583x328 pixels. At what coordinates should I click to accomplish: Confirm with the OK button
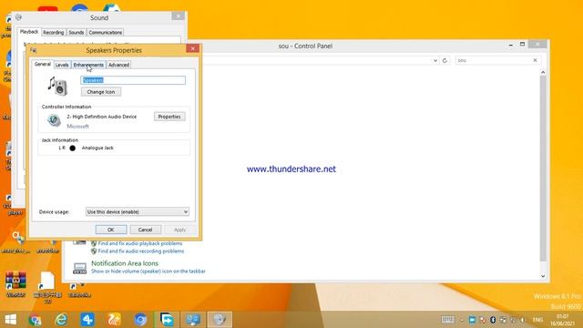111,230
